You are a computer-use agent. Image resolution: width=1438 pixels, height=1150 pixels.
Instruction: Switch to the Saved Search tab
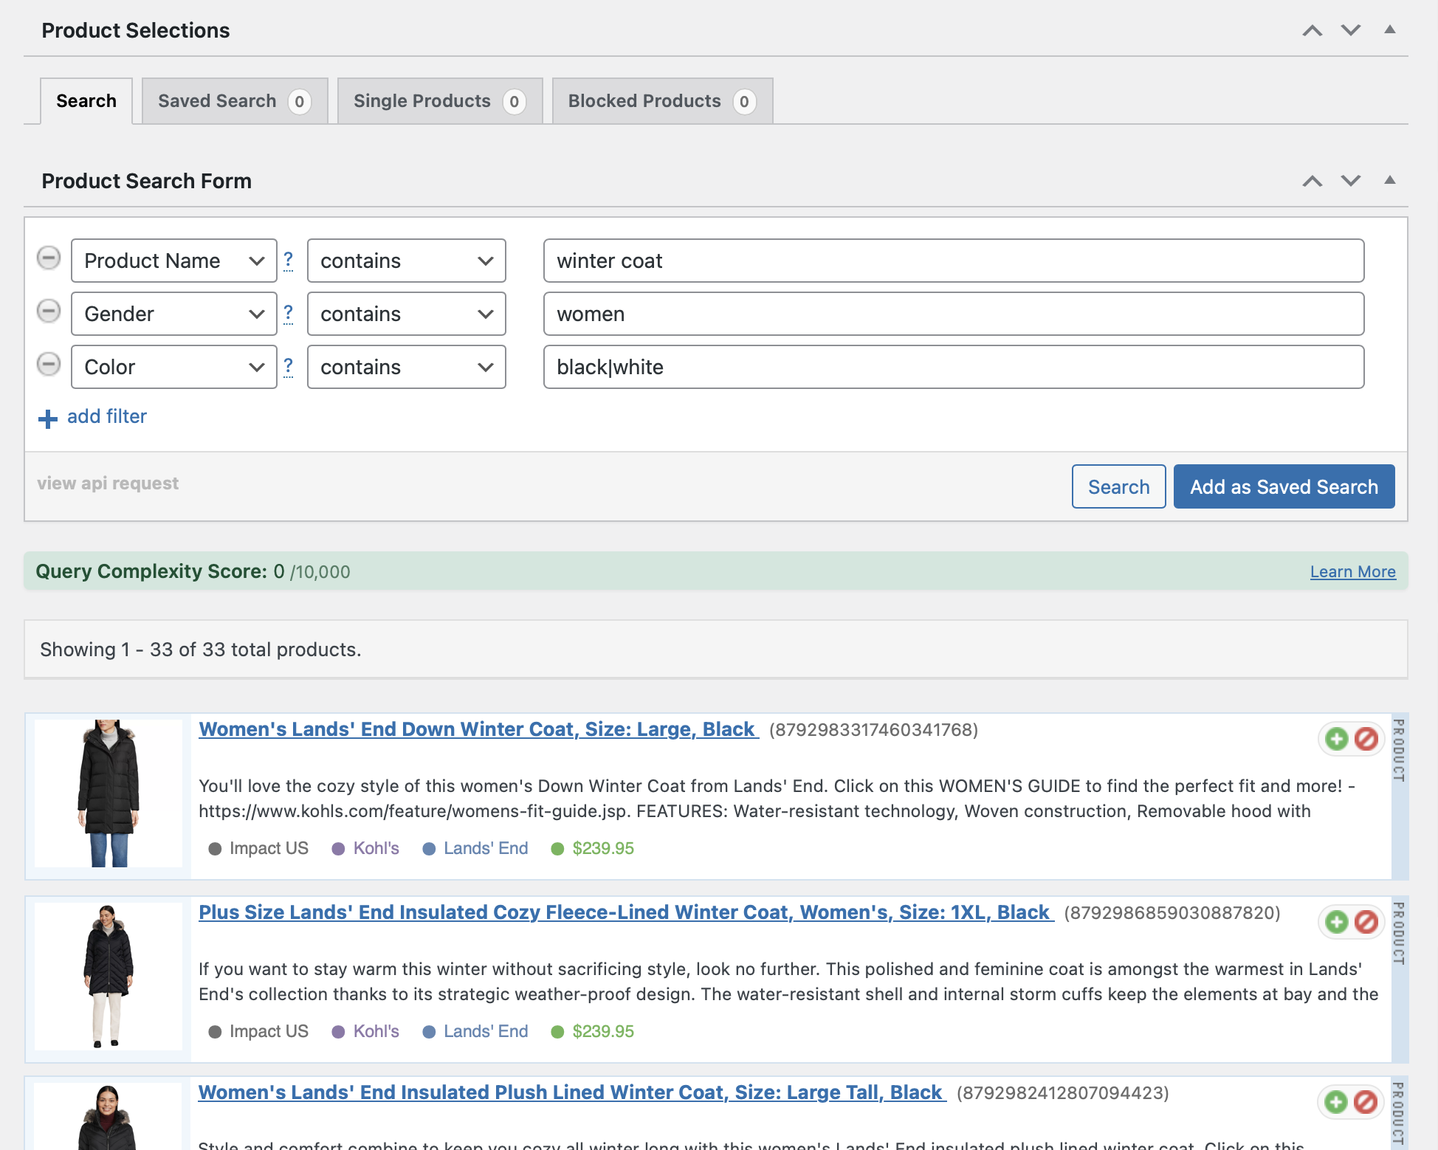234,101
